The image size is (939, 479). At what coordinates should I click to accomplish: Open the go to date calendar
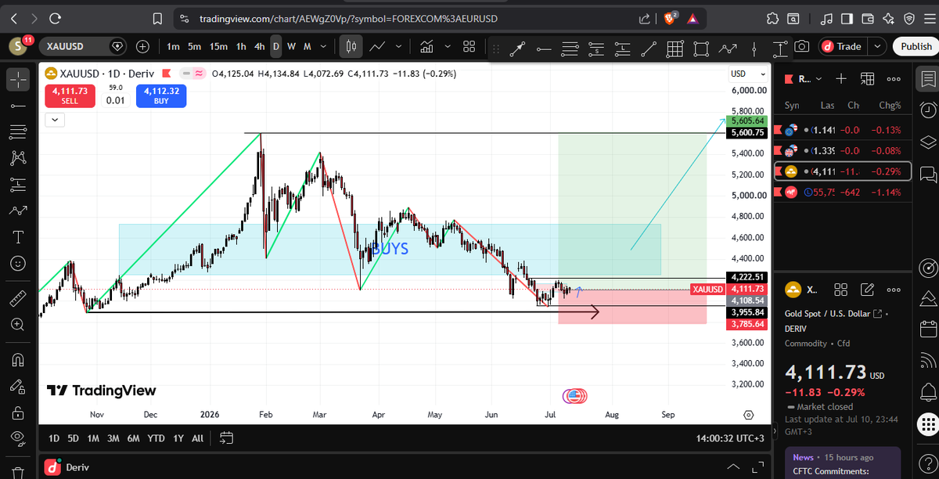pos(227,438)
